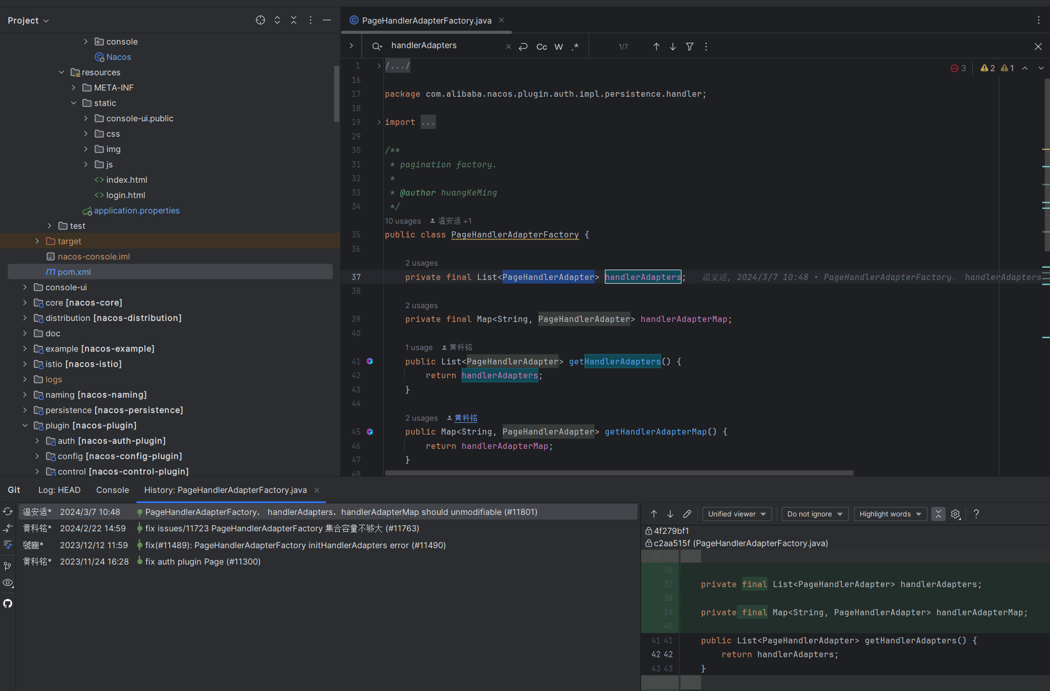Open editor tabs more options menu
This screenshot has height=691, width=1050.
coord(1039,20)
